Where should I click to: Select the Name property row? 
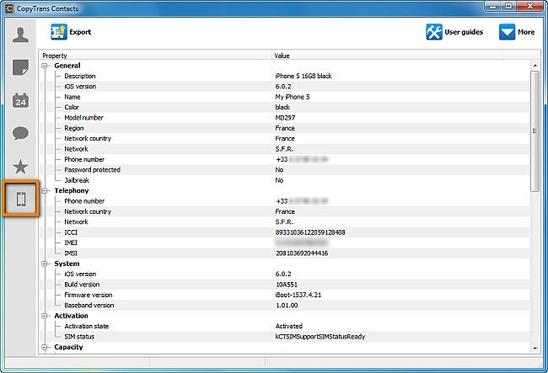(285, 97)
